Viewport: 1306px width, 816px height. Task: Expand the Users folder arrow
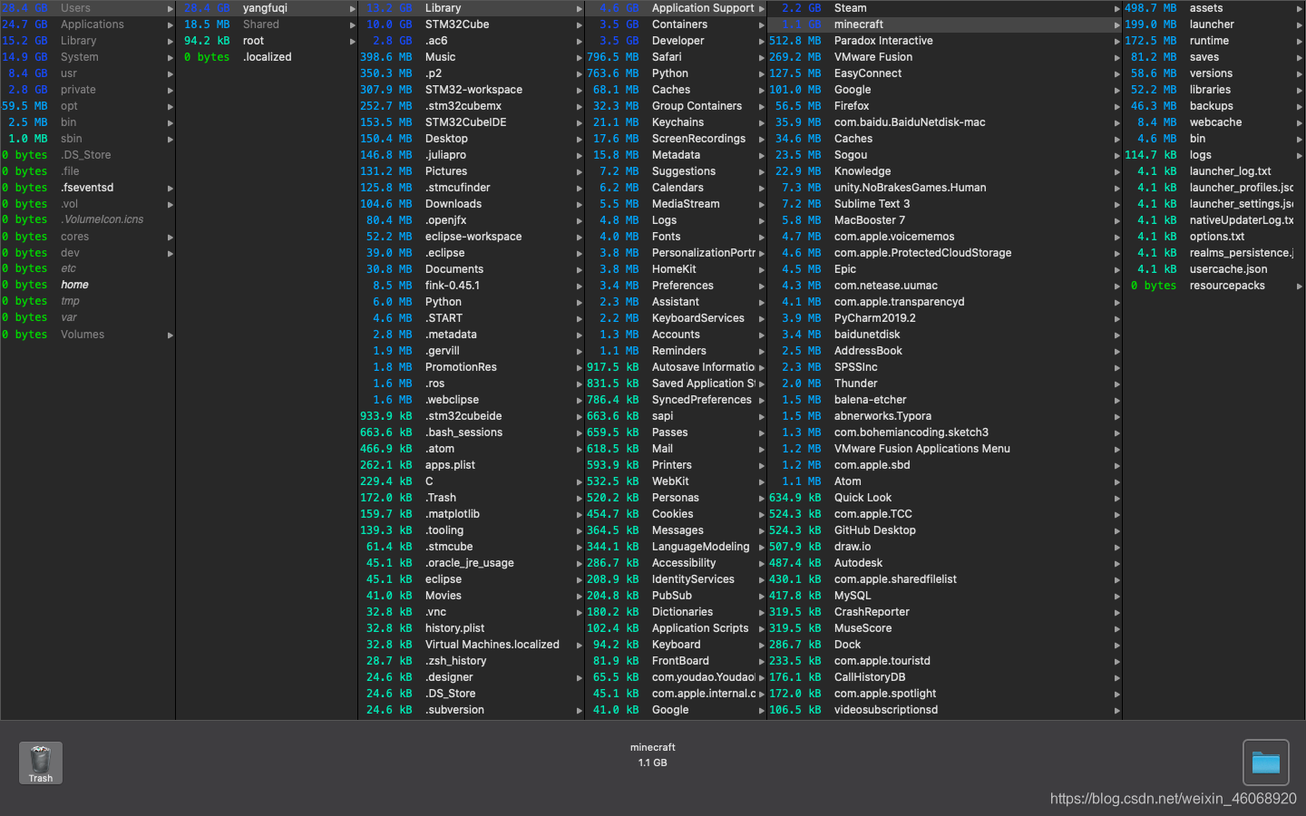click(170, 8)
